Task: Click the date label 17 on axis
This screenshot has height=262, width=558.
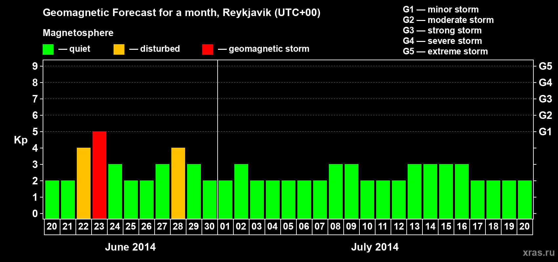Action: click(478, 227)
